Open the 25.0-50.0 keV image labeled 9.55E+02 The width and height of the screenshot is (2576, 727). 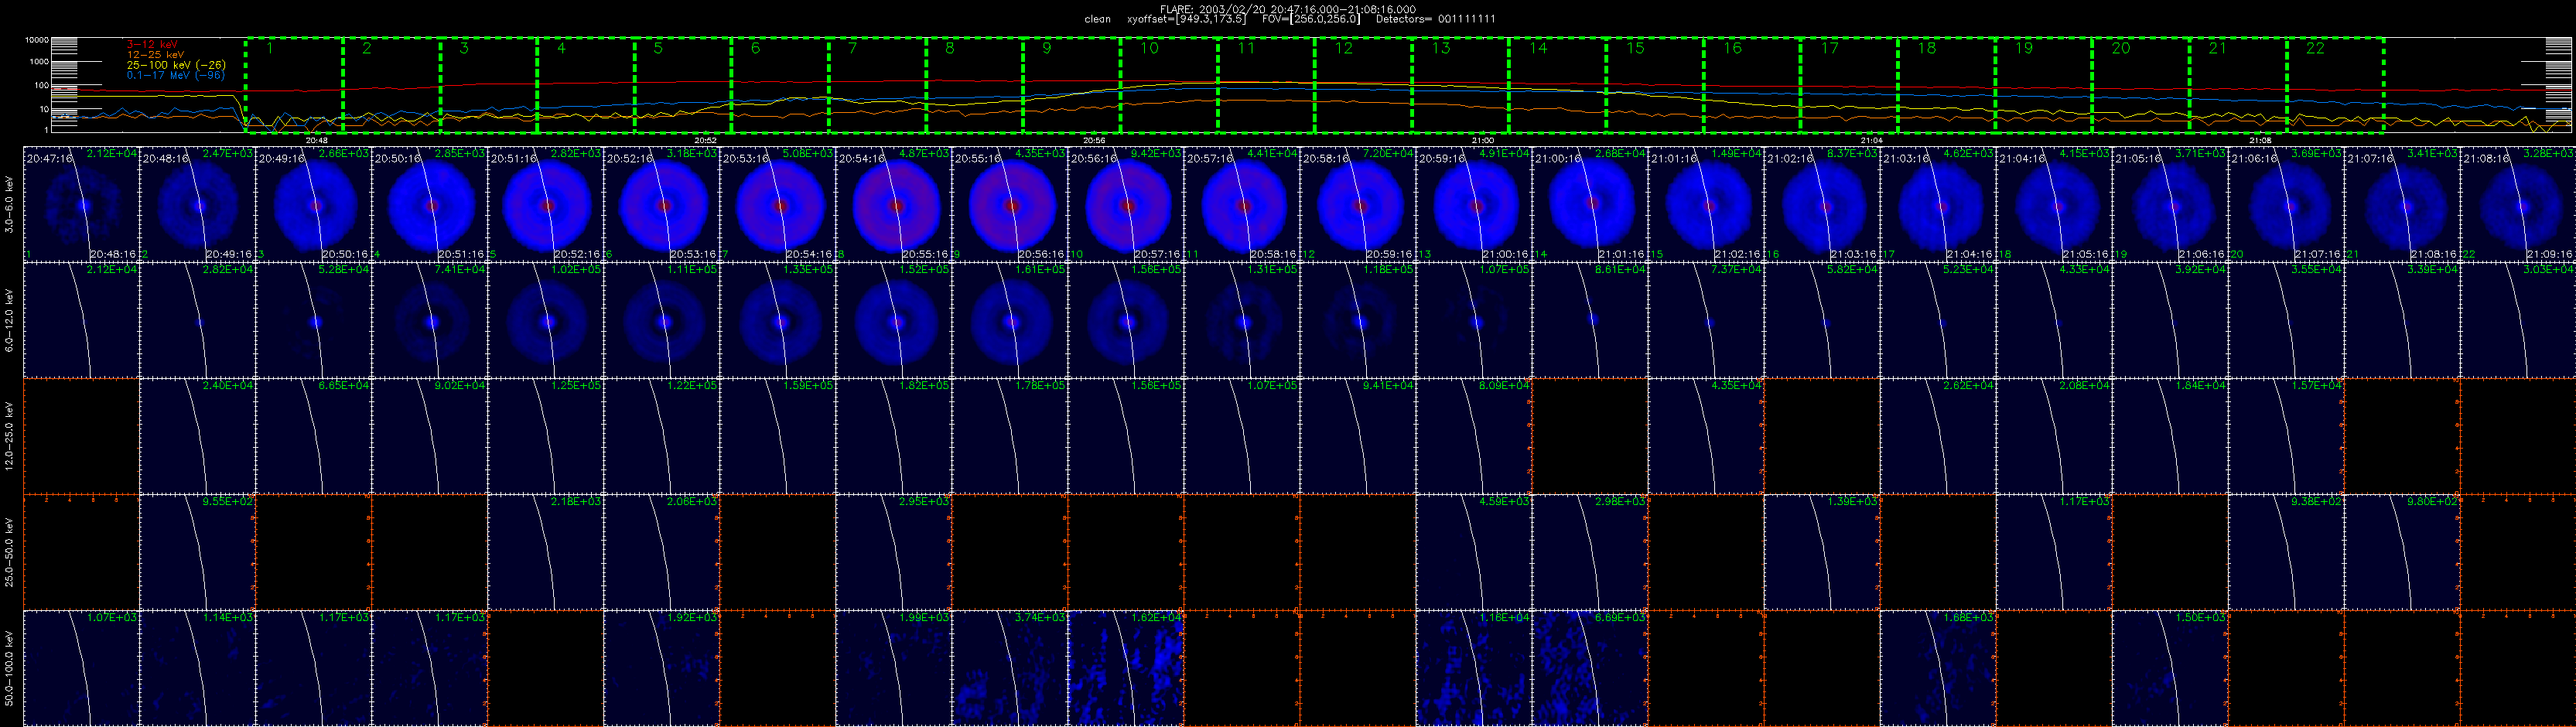click(198, 552)
